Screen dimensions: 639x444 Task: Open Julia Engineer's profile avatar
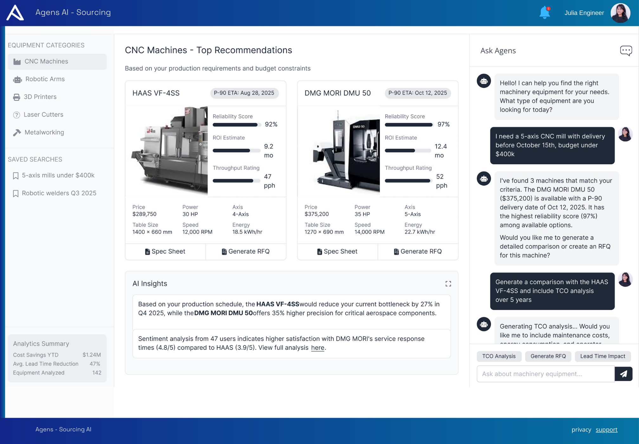coord(620,13)
